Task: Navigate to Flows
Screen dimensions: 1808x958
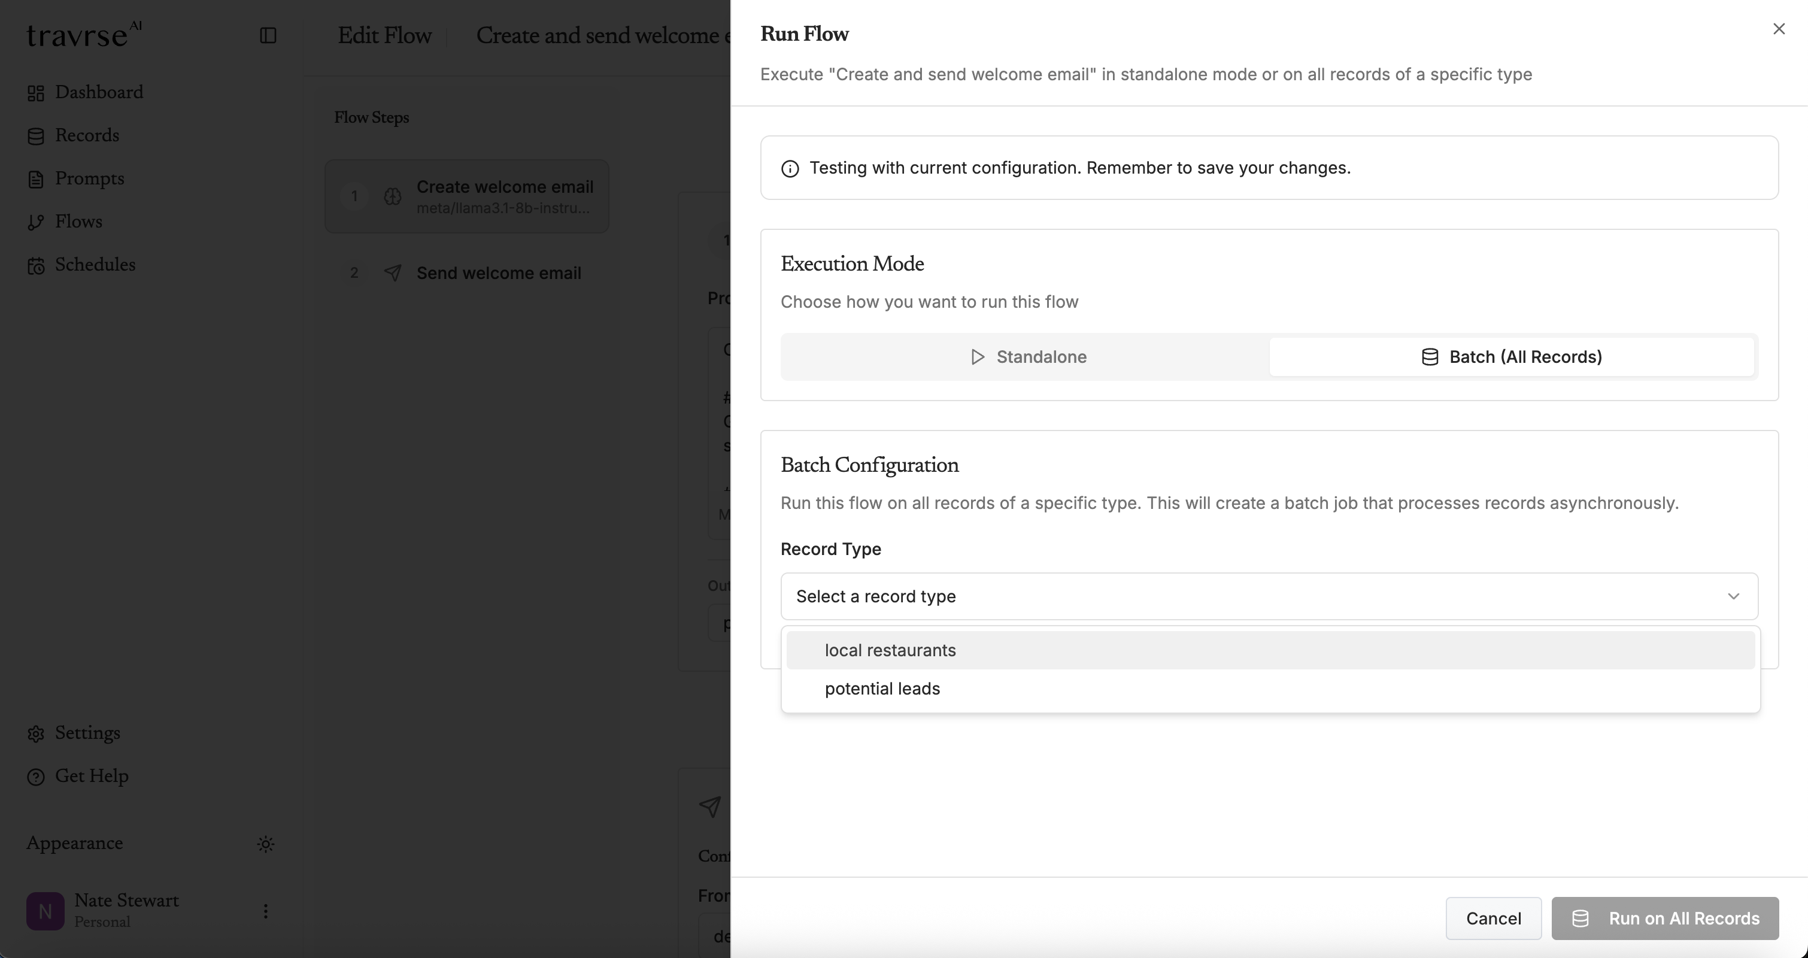Action: [78, 221]
